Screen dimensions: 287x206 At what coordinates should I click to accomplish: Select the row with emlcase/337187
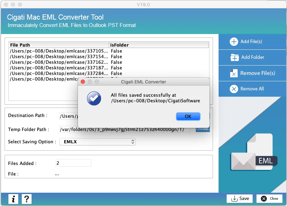109,68
